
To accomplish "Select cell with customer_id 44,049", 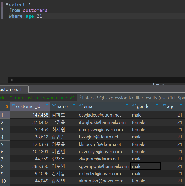I will (30, 181).
